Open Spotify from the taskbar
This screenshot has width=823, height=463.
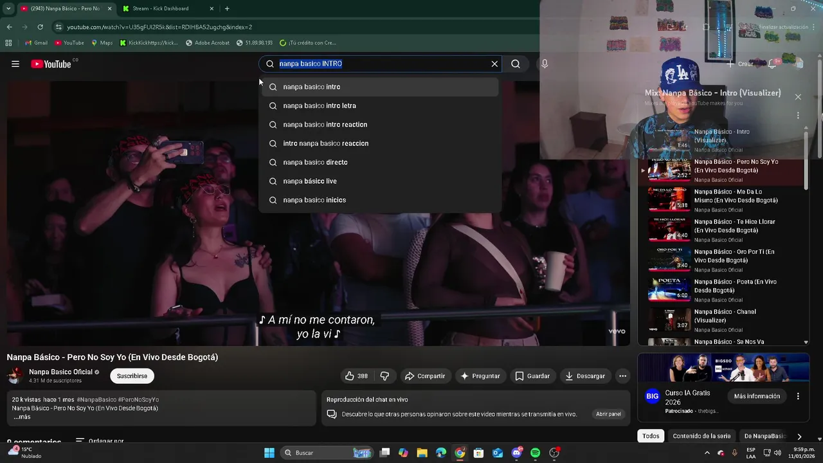click(535, 453)
